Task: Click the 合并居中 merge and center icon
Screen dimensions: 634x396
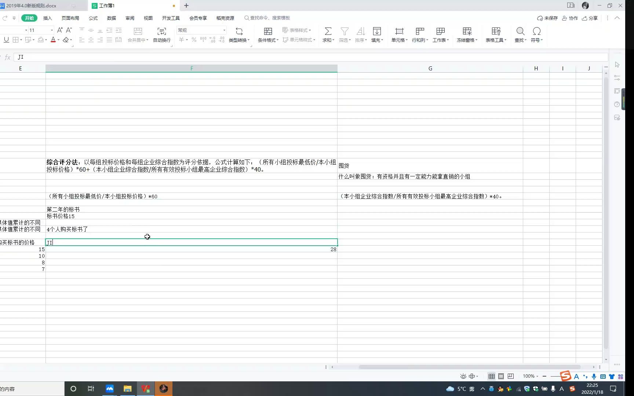Action: pyautogui.click(x=138, y=32)
